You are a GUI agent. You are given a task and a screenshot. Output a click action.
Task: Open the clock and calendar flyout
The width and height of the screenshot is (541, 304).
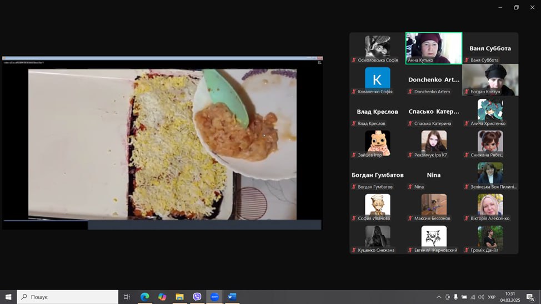(510, 297)
